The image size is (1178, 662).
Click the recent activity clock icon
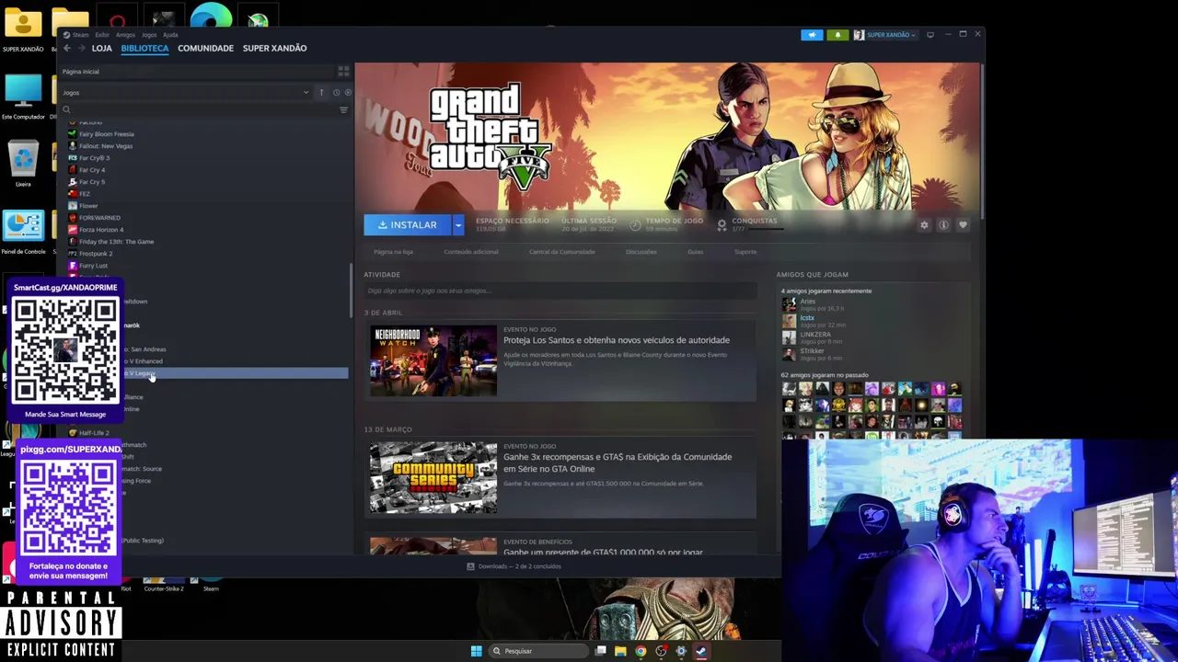click(x=336, y=92)
